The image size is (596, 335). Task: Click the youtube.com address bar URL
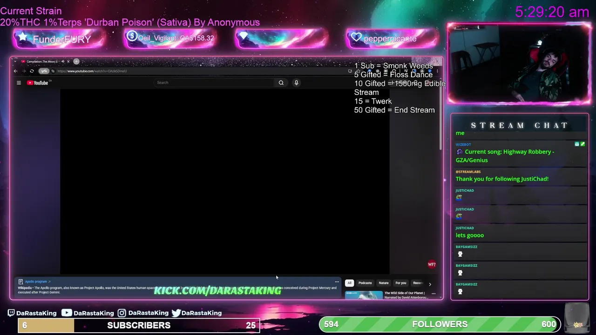92,71
